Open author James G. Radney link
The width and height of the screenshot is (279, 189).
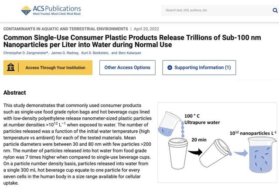click(65, 53)
